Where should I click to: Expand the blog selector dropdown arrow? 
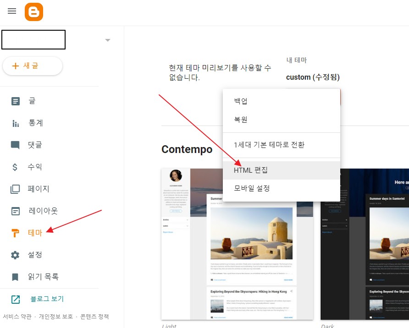coord(107,40)
